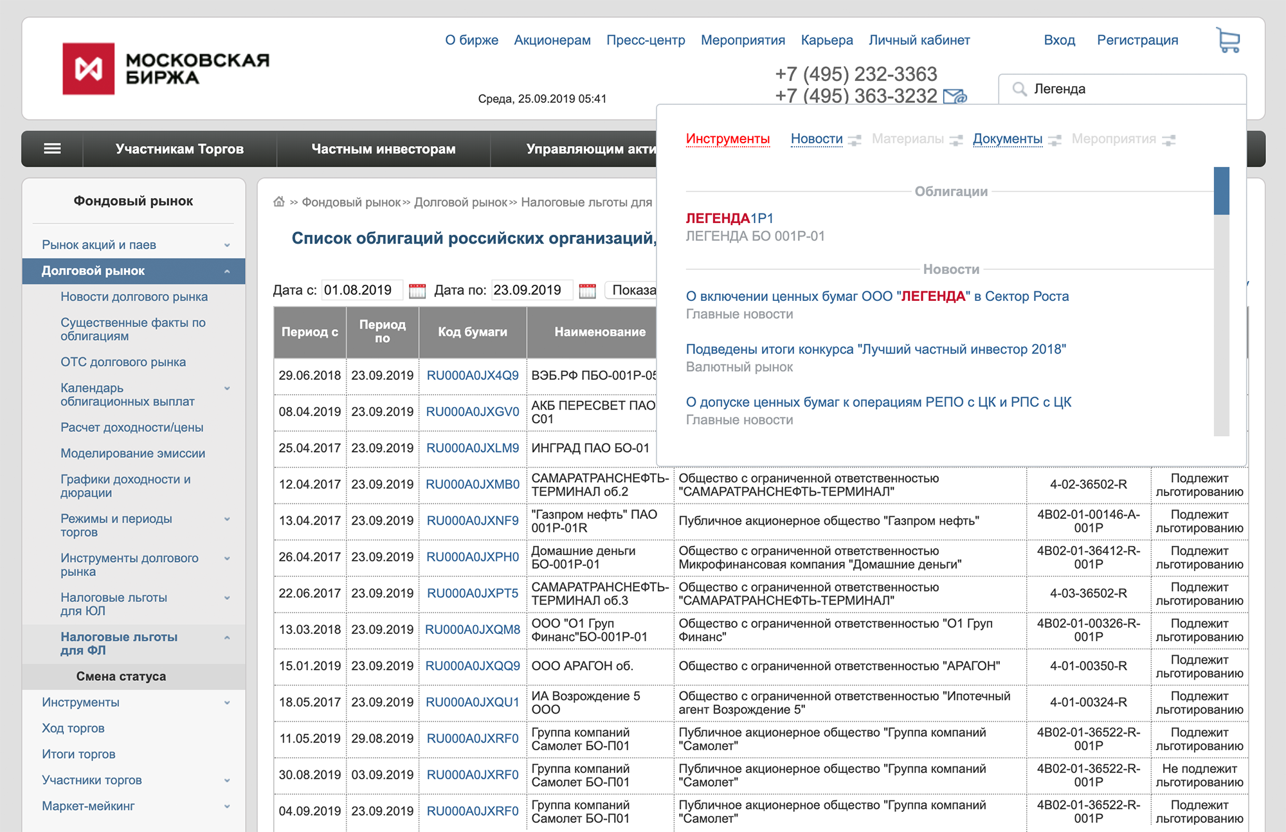Screen dimensions: 1286x832
Task: Collapse 'Долговой рынок' section chevron
Action: pyautogui.click(x=227, y=271)
